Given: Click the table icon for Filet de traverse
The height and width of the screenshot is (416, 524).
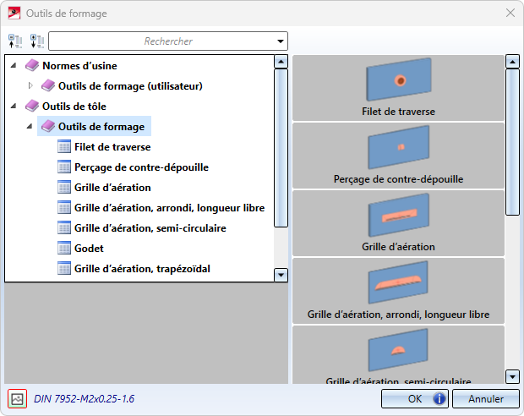Looking at the screenshot, I should tap(64, 147).
